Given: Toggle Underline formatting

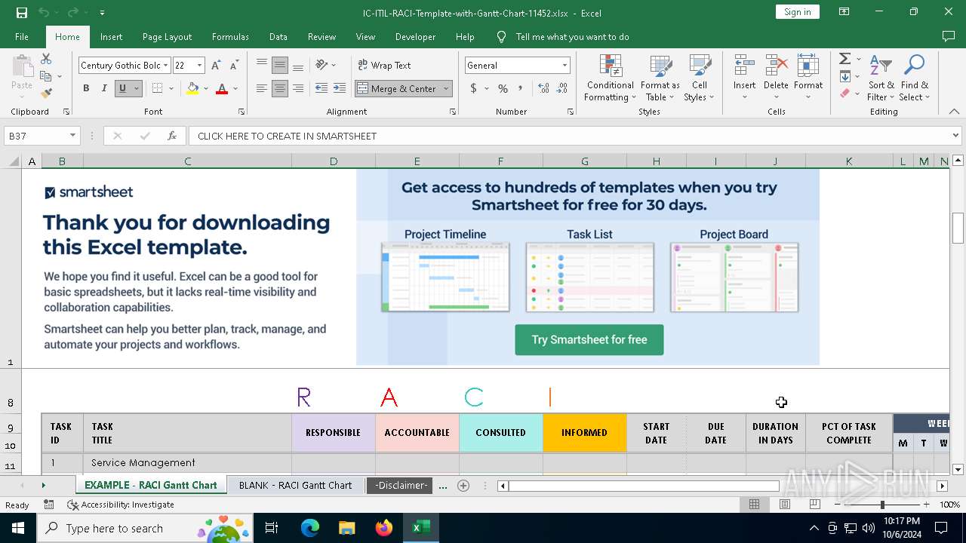Looking at the screenshot, I should coord(122,88).
